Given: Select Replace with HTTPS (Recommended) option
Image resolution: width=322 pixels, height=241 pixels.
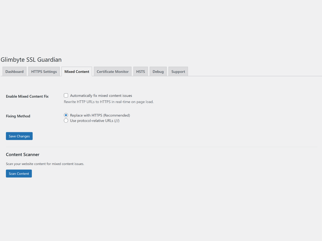Looking at the screenshot, I should [x=66, y=115].
